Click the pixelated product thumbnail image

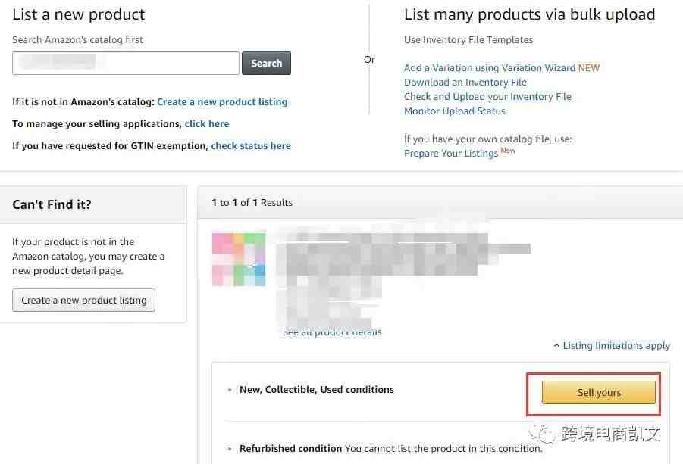tap(239, 259)
